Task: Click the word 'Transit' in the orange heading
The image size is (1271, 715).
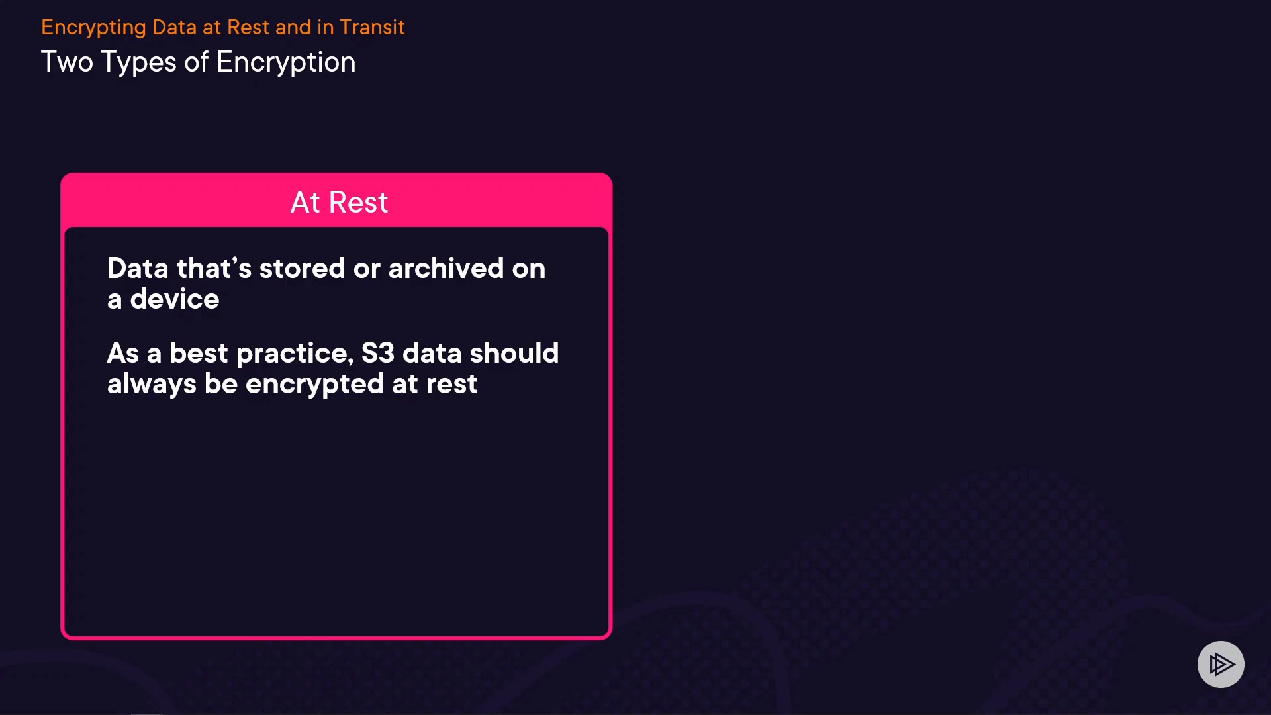Action: [x=371, y=27]
